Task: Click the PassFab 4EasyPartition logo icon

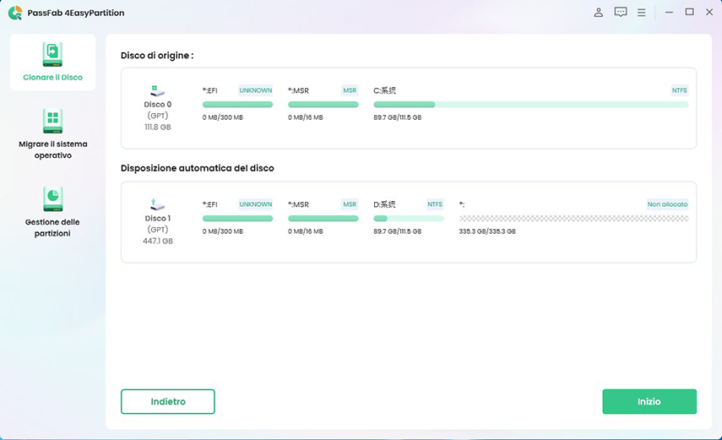Action: 14,13
